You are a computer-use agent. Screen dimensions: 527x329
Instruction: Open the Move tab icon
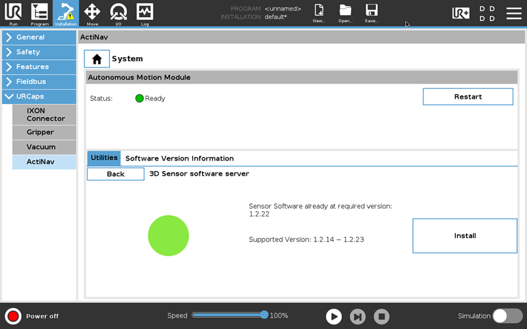click(x=92, y=13)
